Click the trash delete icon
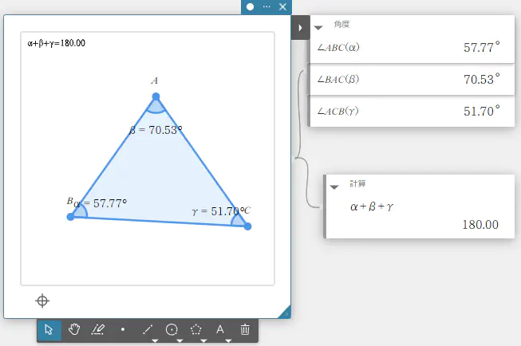This screenshot has width=521, height=346. [x=246, y=329]
